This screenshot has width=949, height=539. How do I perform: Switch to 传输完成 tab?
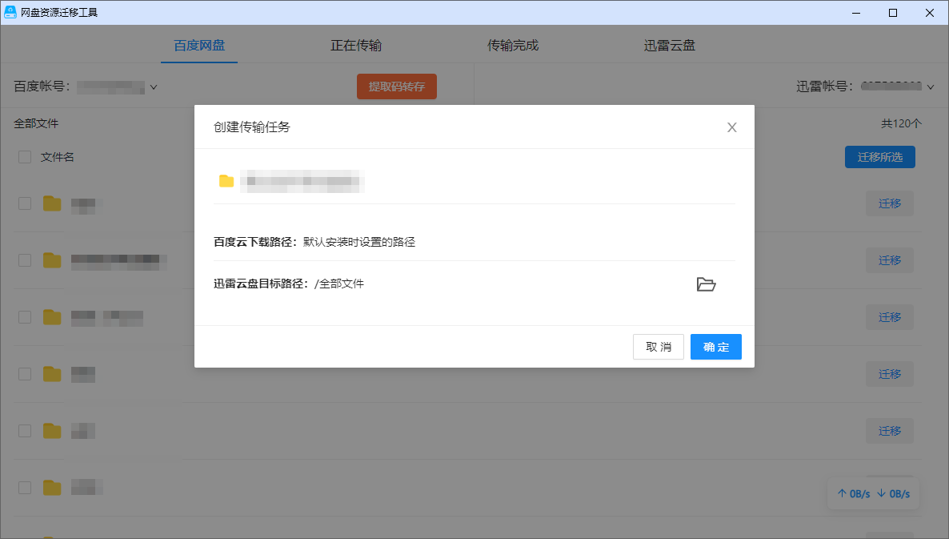coord(513,46)
